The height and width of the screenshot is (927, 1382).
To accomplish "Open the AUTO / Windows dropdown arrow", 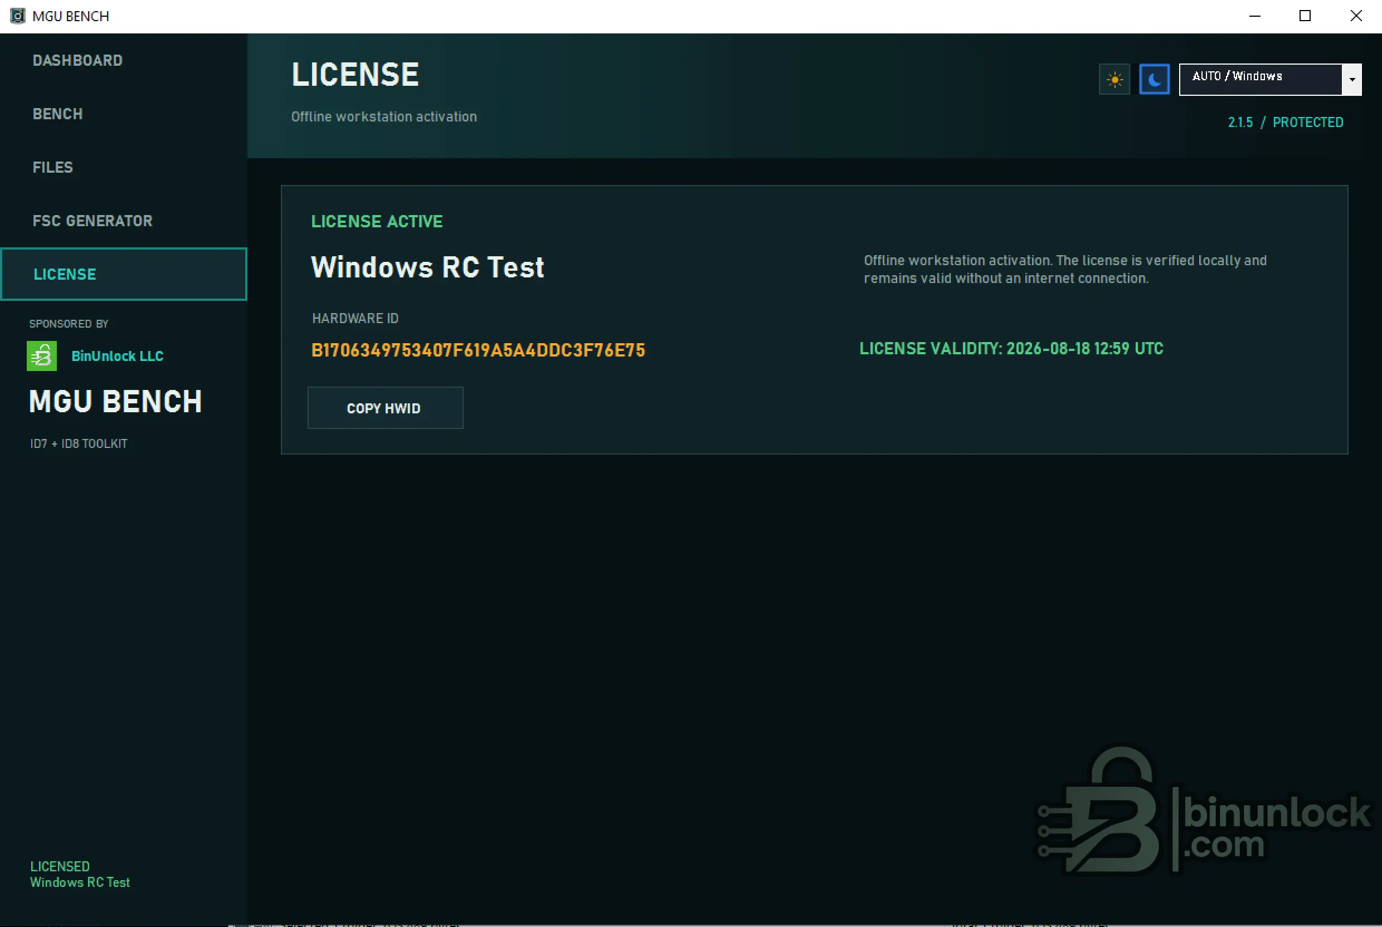I will click(x=1352, y=79).
